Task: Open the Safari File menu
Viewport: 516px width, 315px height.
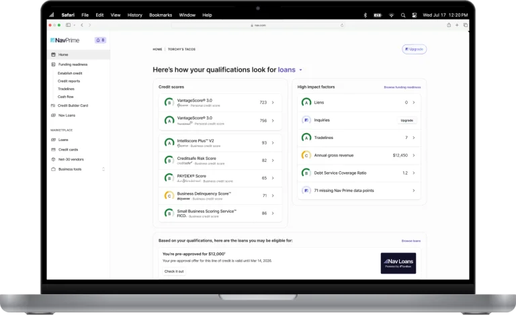Action: click(85, 15)
